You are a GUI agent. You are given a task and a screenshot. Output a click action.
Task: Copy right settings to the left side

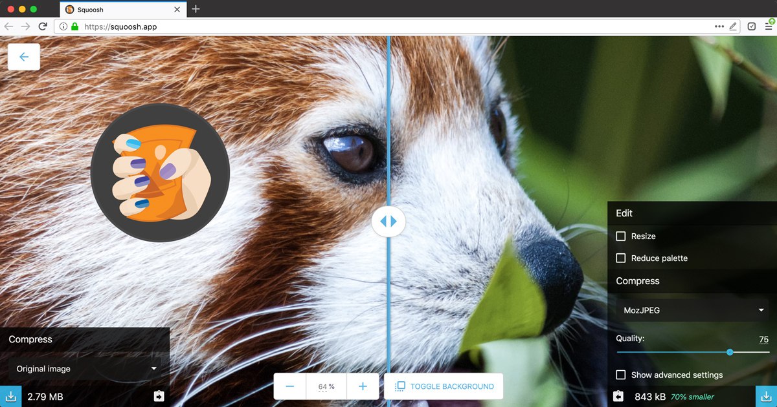point(618,396)
